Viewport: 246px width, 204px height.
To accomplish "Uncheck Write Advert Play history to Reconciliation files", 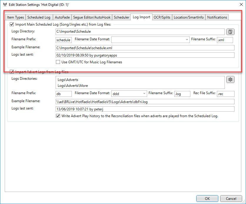I will (58, 116).
